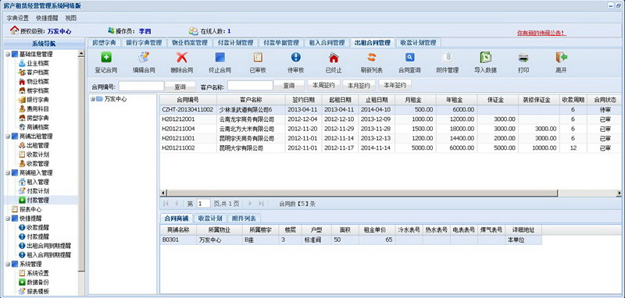Click the 登记合同 green plus icon
The width and height of the screenshot is (625, 298).
(106, 58)
